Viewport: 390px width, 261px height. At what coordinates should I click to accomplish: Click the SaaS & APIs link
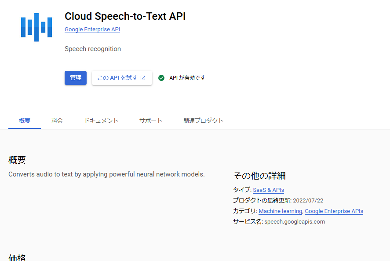[x=268, y=190]
